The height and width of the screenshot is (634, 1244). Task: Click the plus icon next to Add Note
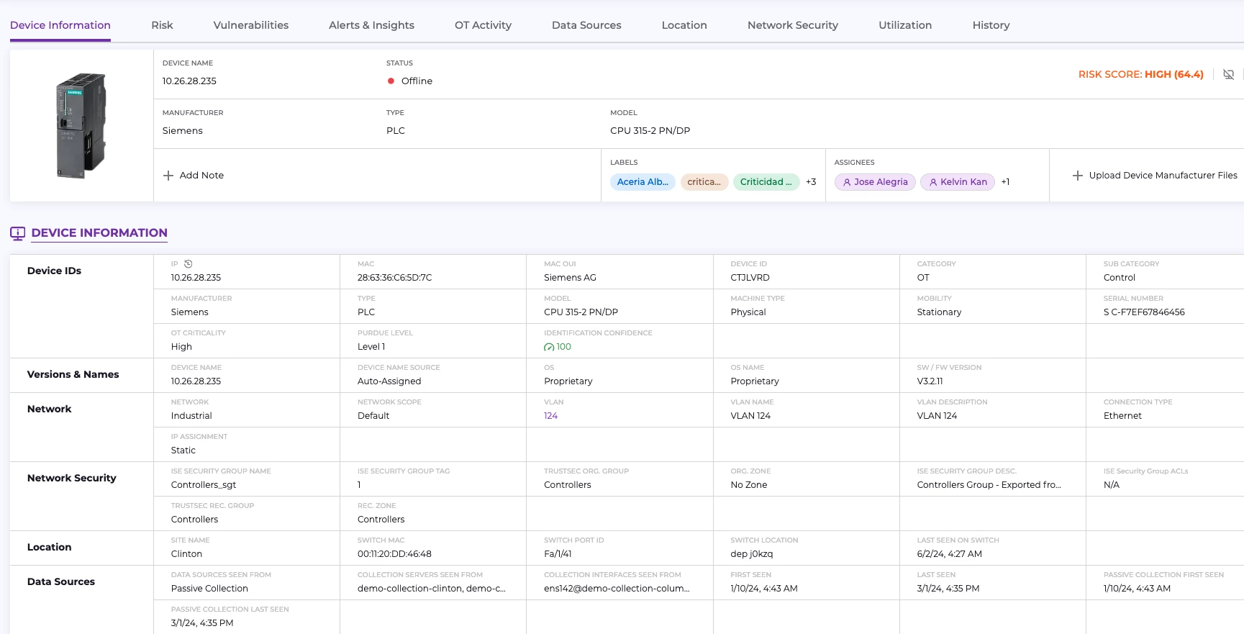coord(168,176)
